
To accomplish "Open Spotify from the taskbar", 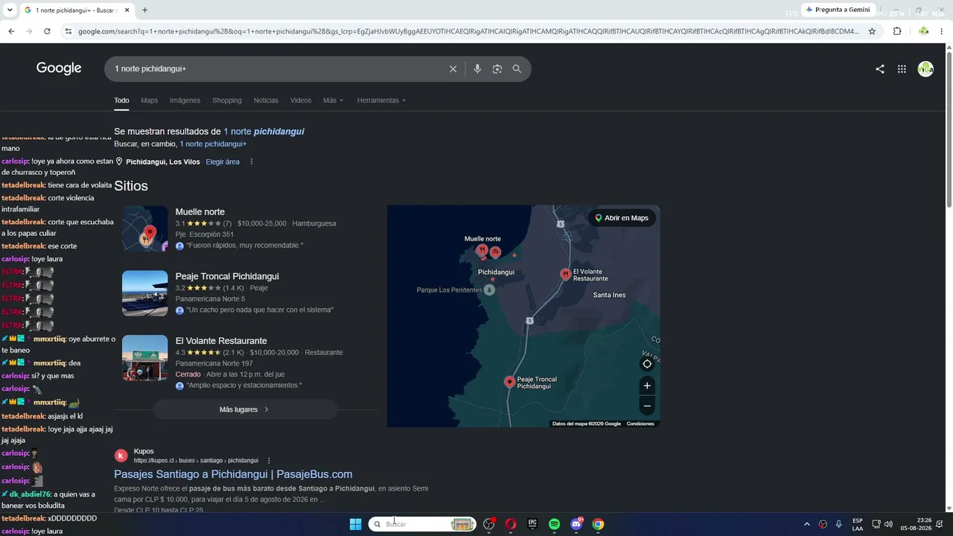I will [554, 524].
